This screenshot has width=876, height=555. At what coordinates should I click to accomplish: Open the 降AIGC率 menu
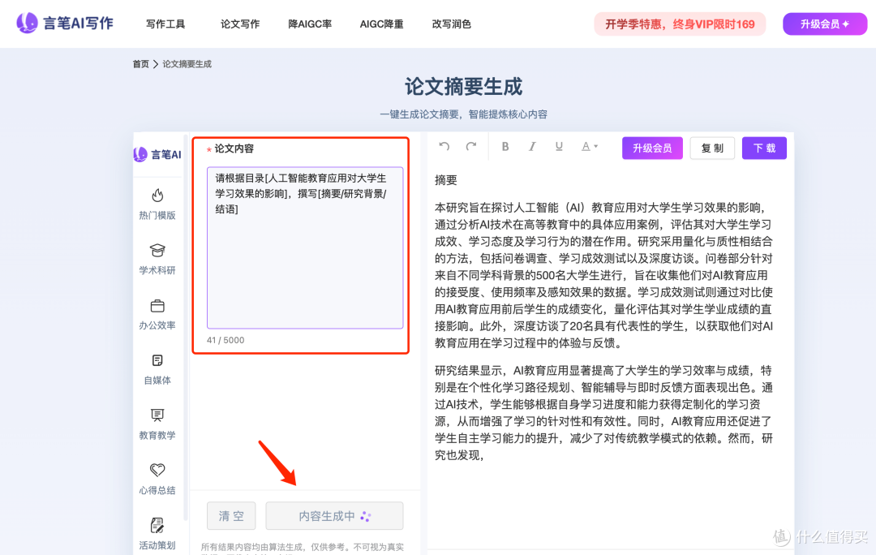pos(310,24)
